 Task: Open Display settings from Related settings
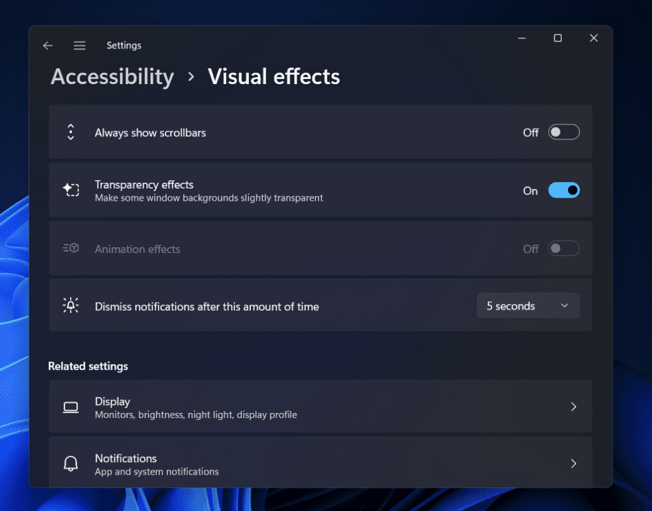321,406
